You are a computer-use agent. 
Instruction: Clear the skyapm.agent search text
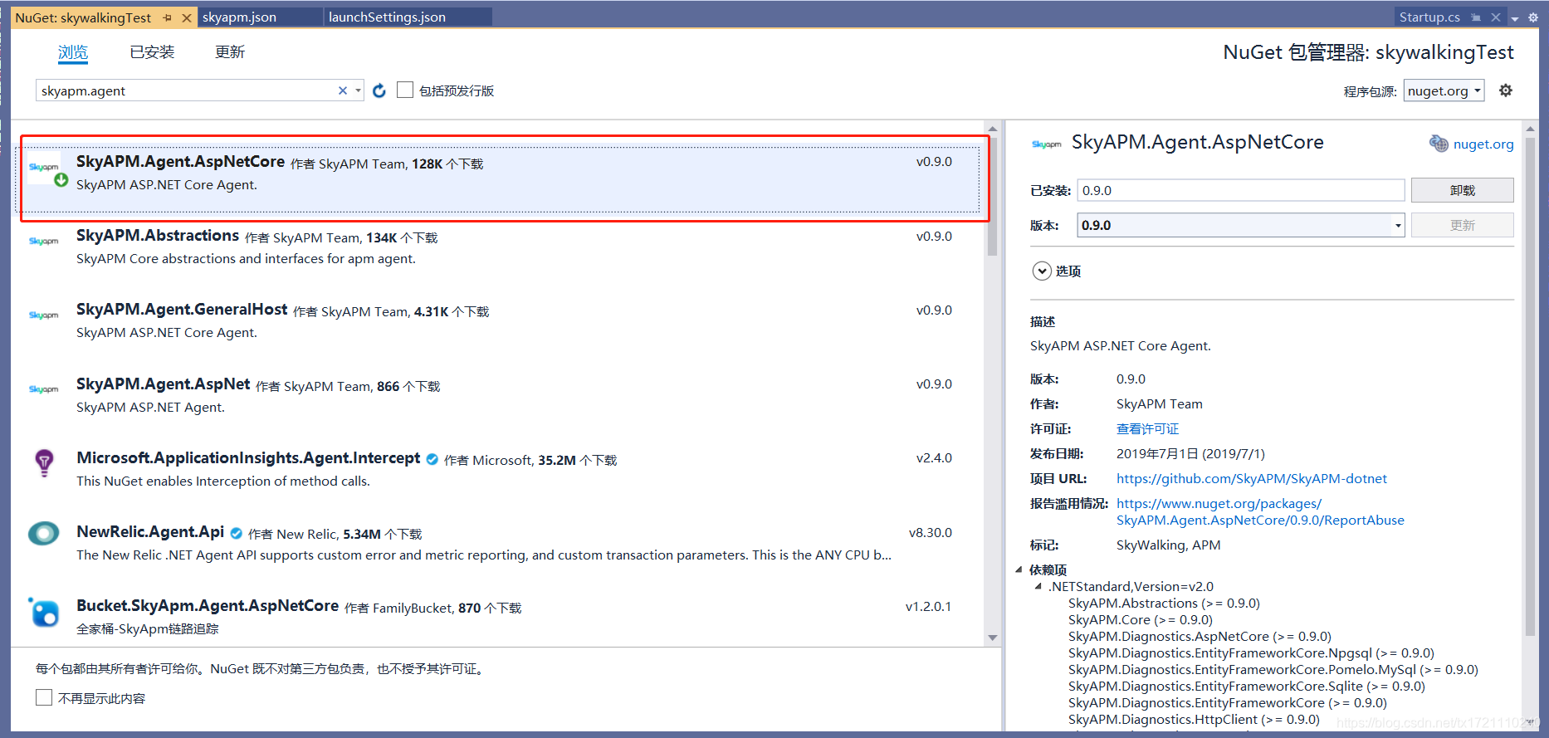(343, 90)
